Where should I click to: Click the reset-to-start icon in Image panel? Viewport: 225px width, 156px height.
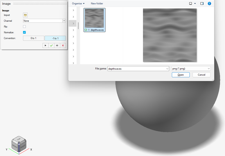click(x=57, y=45)
